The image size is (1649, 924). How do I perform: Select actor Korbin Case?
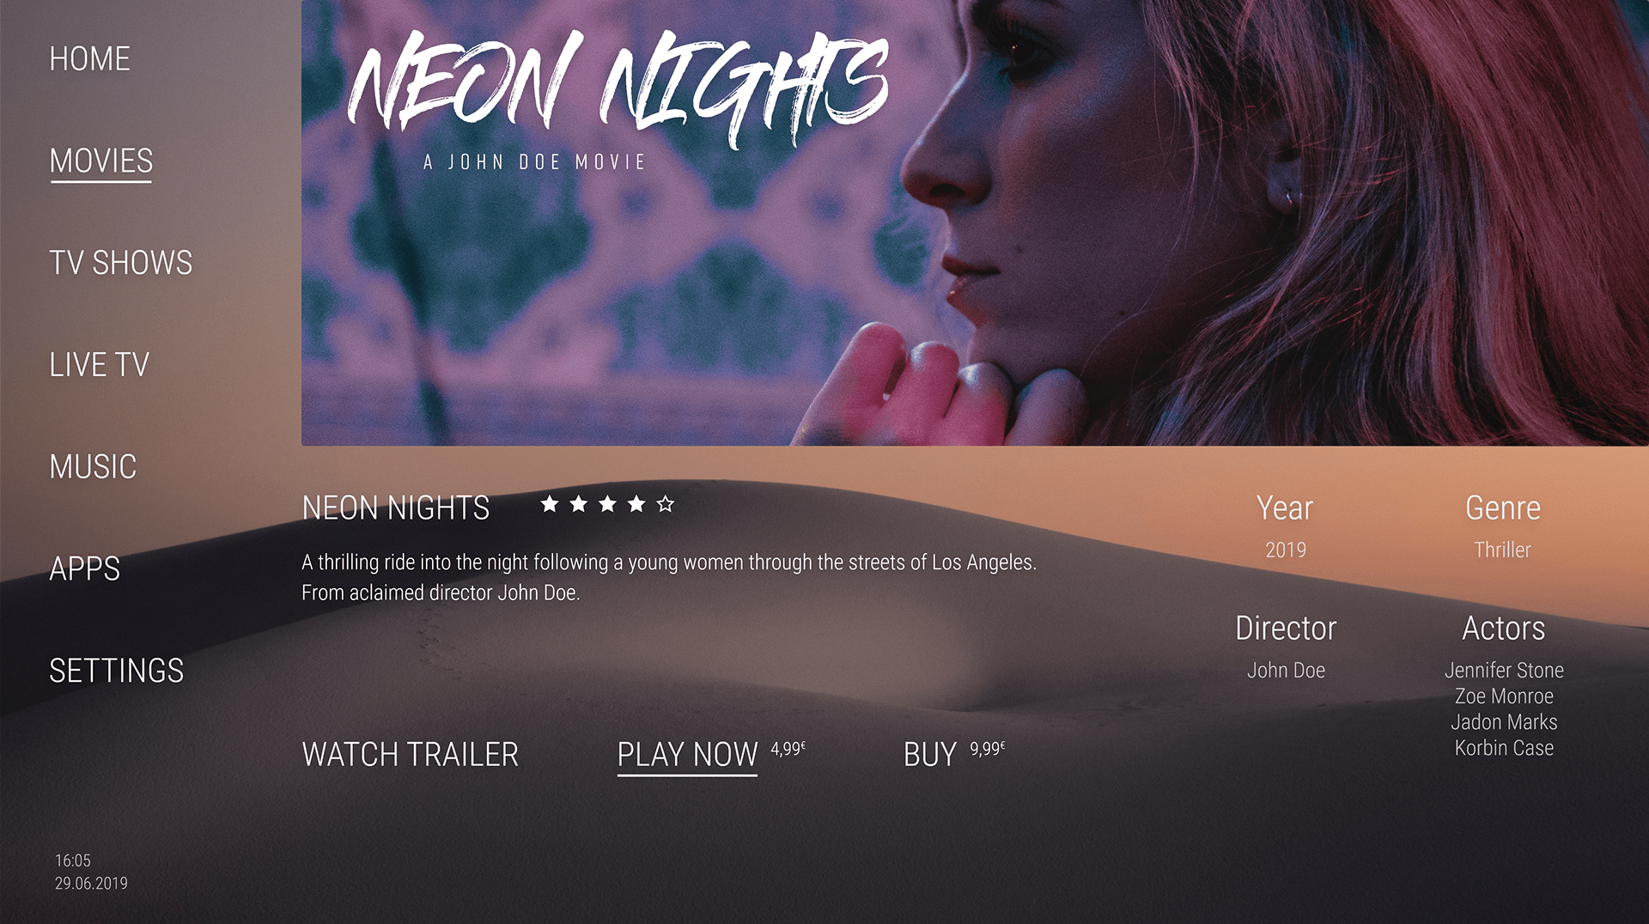click(x=1504, y=748)
